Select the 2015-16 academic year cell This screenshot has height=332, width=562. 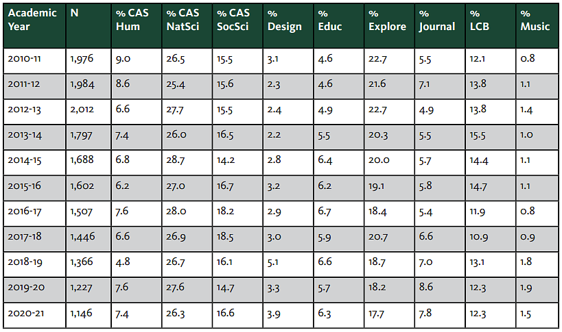(x=33, y=186)
